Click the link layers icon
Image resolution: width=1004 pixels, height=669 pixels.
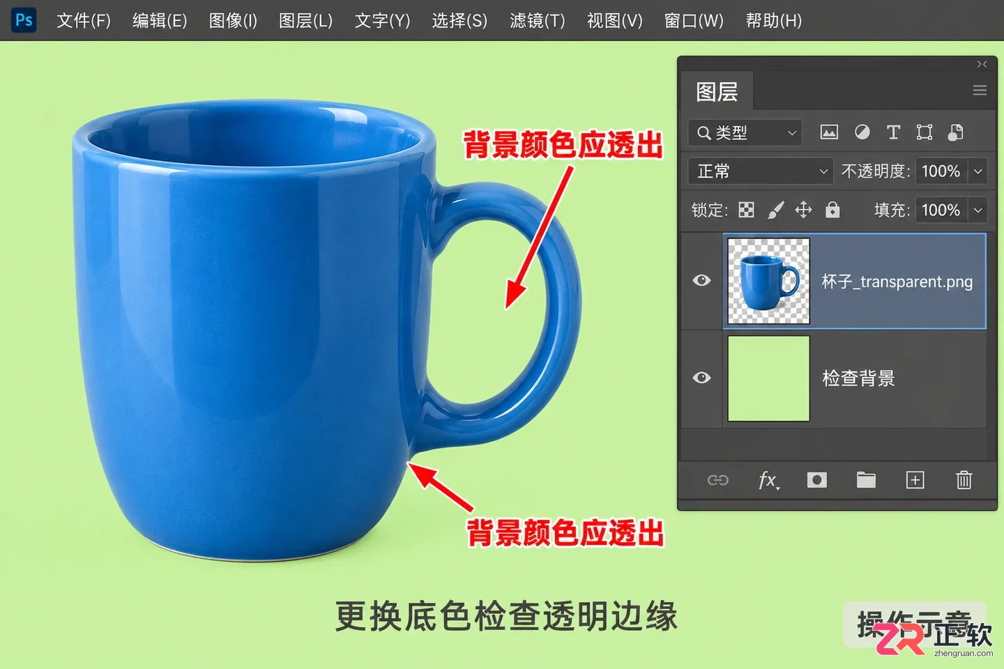click(718, 480)
